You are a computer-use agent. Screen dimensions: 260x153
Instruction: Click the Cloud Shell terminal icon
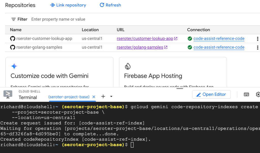8,94
